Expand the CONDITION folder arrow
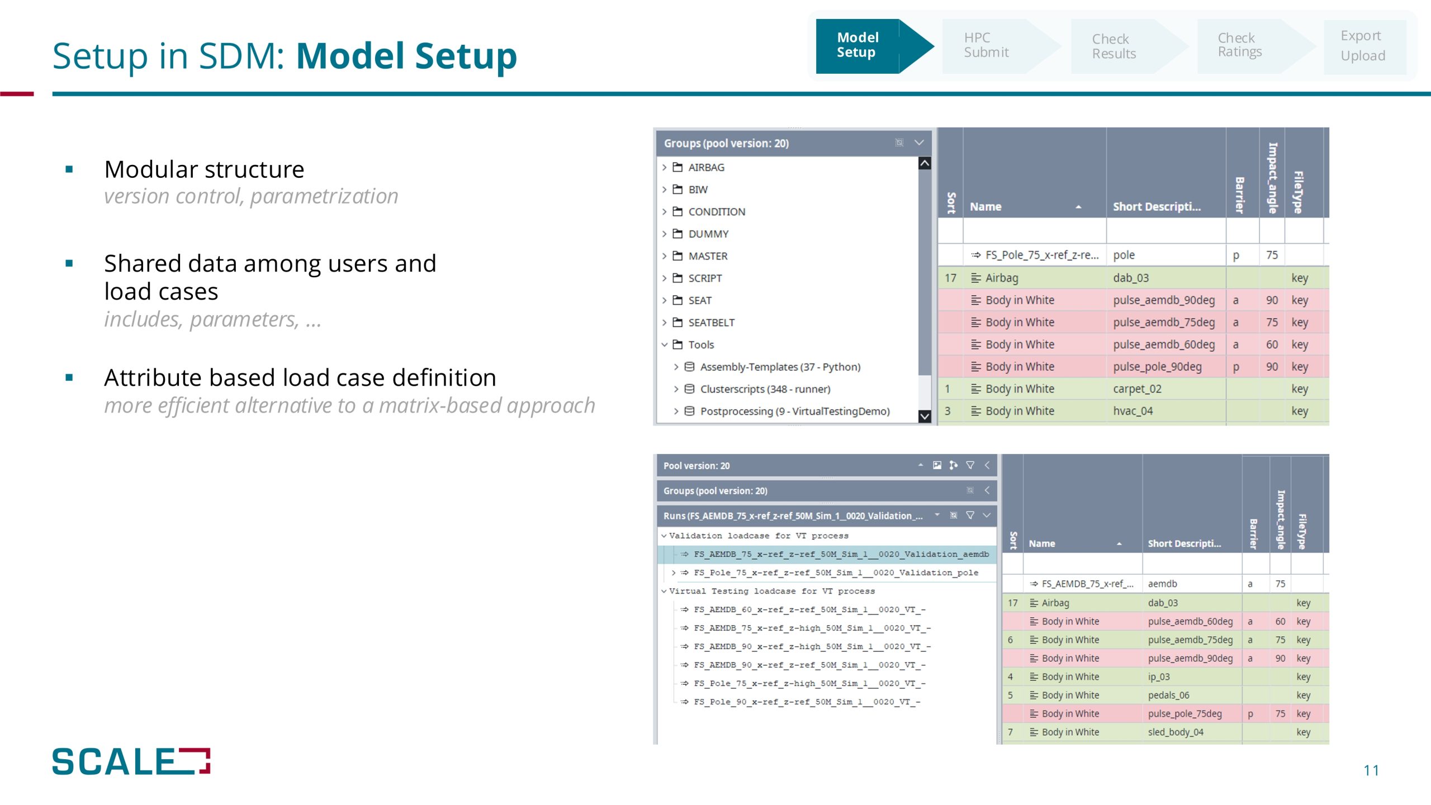The width and height of the screenshot is (1431, 805). pyautogui.click(x=665, y=212)
